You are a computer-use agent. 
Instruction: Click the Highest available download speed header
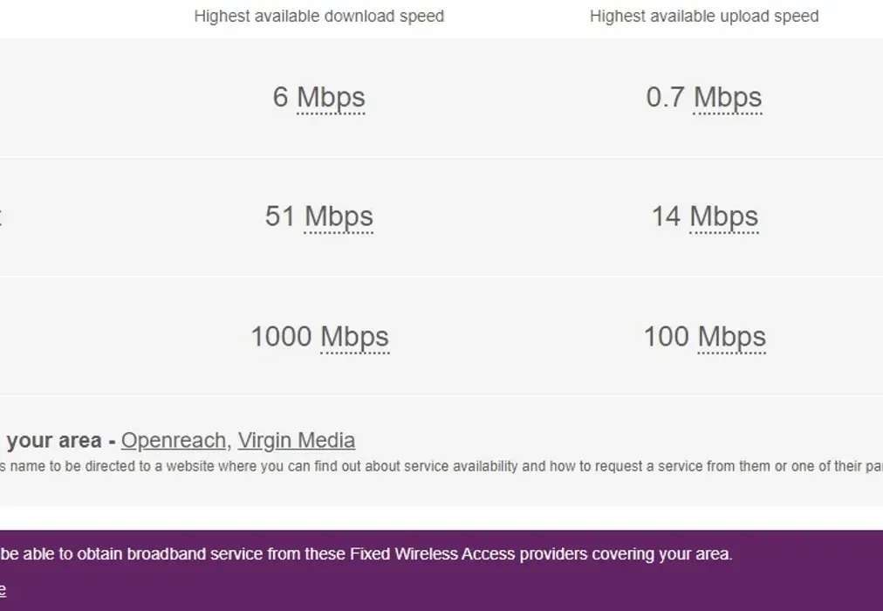click(318, 17)
